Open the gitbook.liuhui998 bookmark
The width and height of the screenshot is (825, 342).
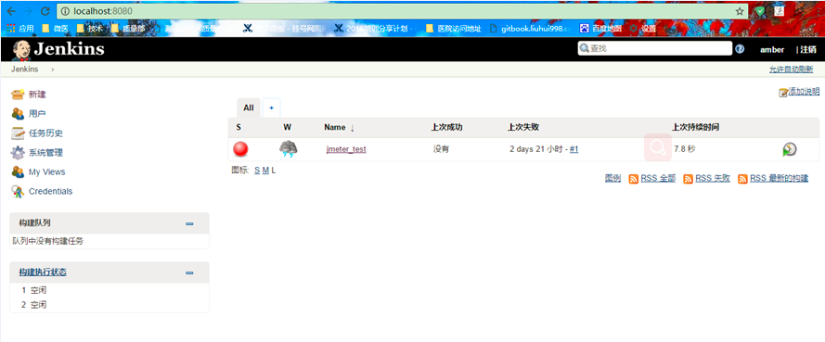(530, 29)
